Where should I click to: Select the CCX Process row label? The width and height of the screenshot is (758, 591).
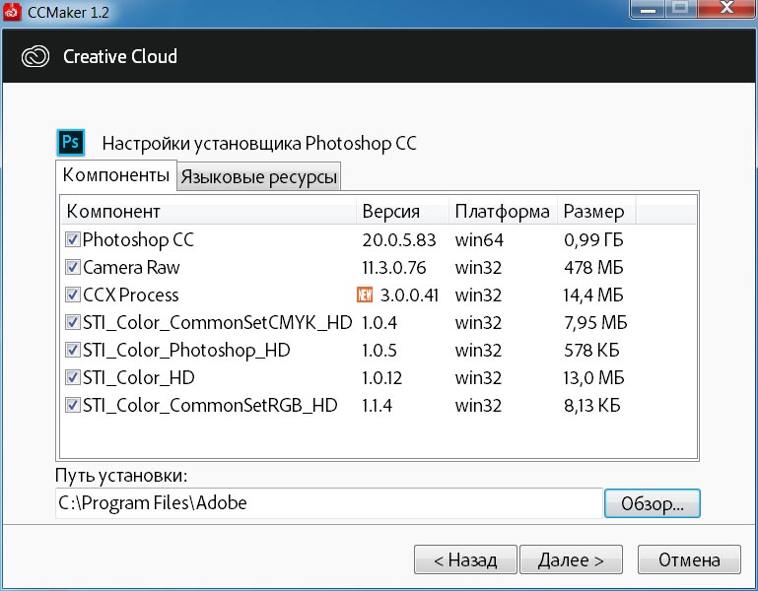tap(130, 295)
